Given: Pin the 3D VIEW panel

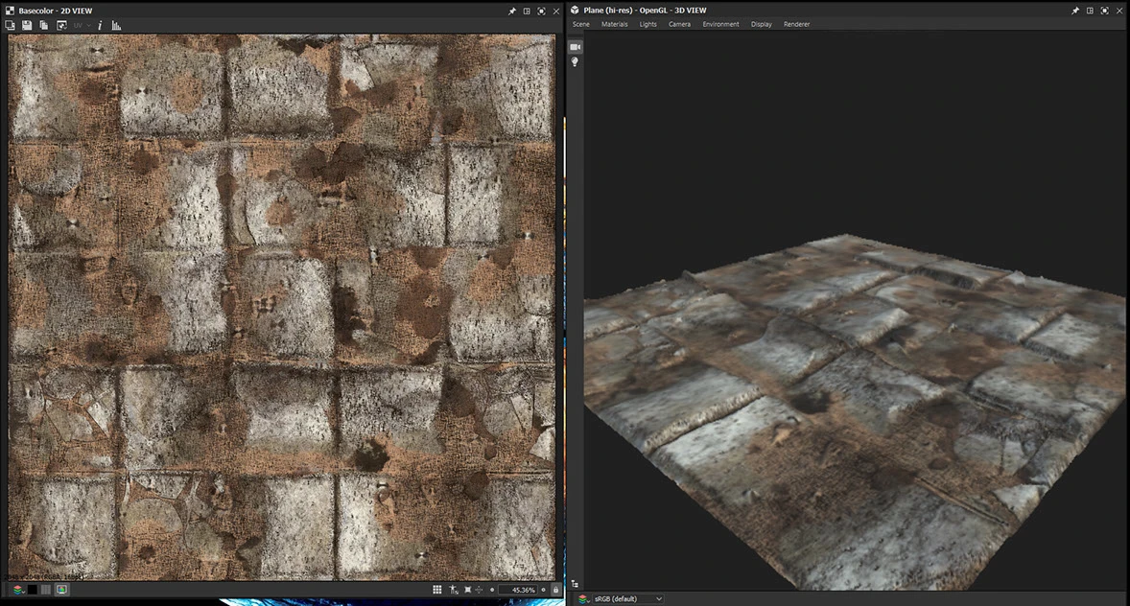Looking at the screenshot, I should [x=1074, y=10].
